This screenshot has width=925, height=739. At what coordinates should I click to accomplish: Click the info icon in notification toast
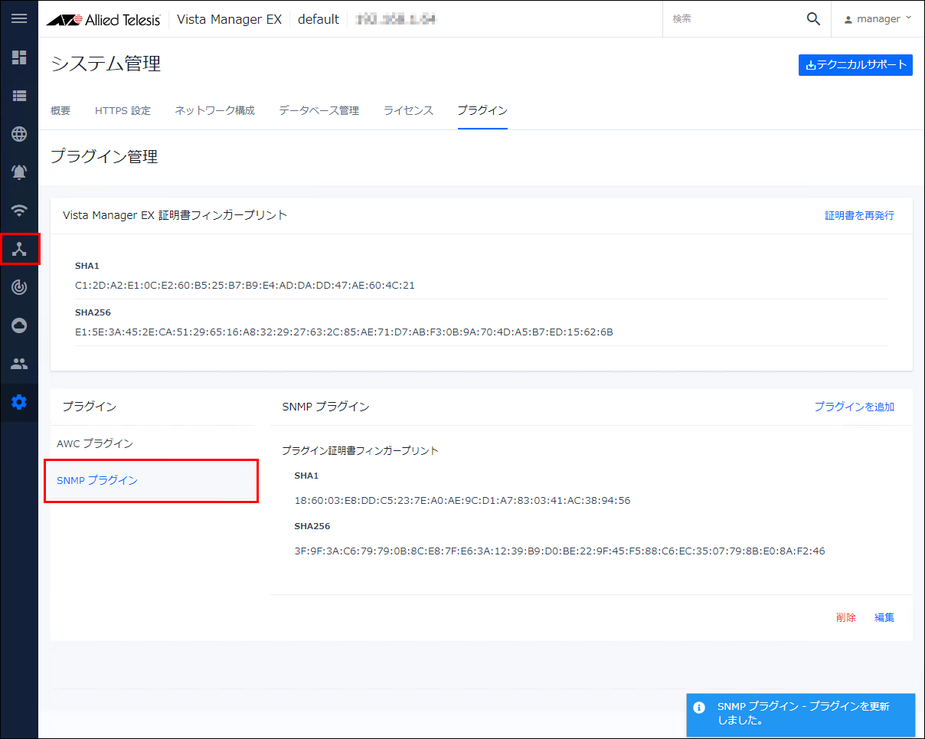click(x=698, y=708)
